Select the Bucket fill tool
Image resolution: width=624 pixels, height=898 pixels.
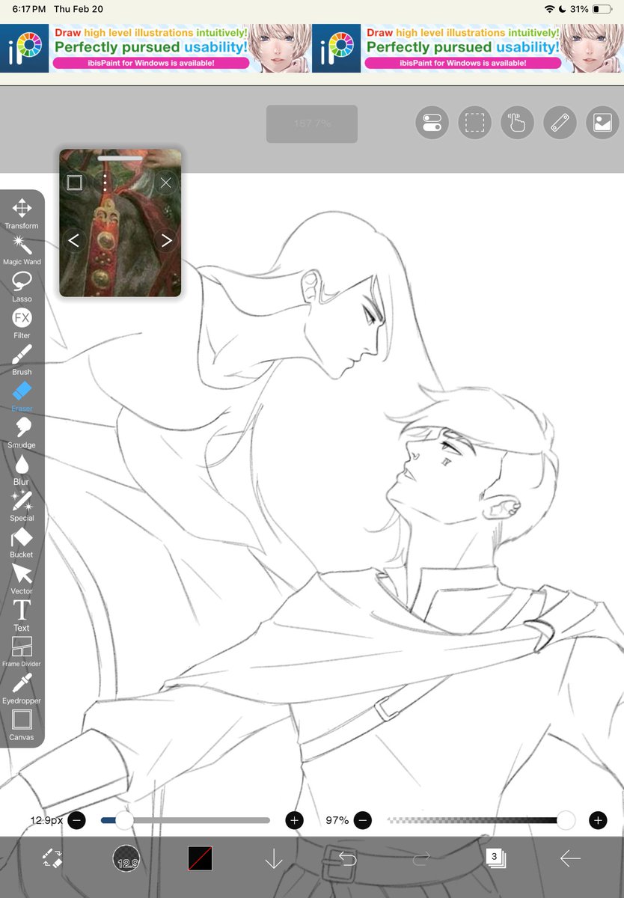22,543
